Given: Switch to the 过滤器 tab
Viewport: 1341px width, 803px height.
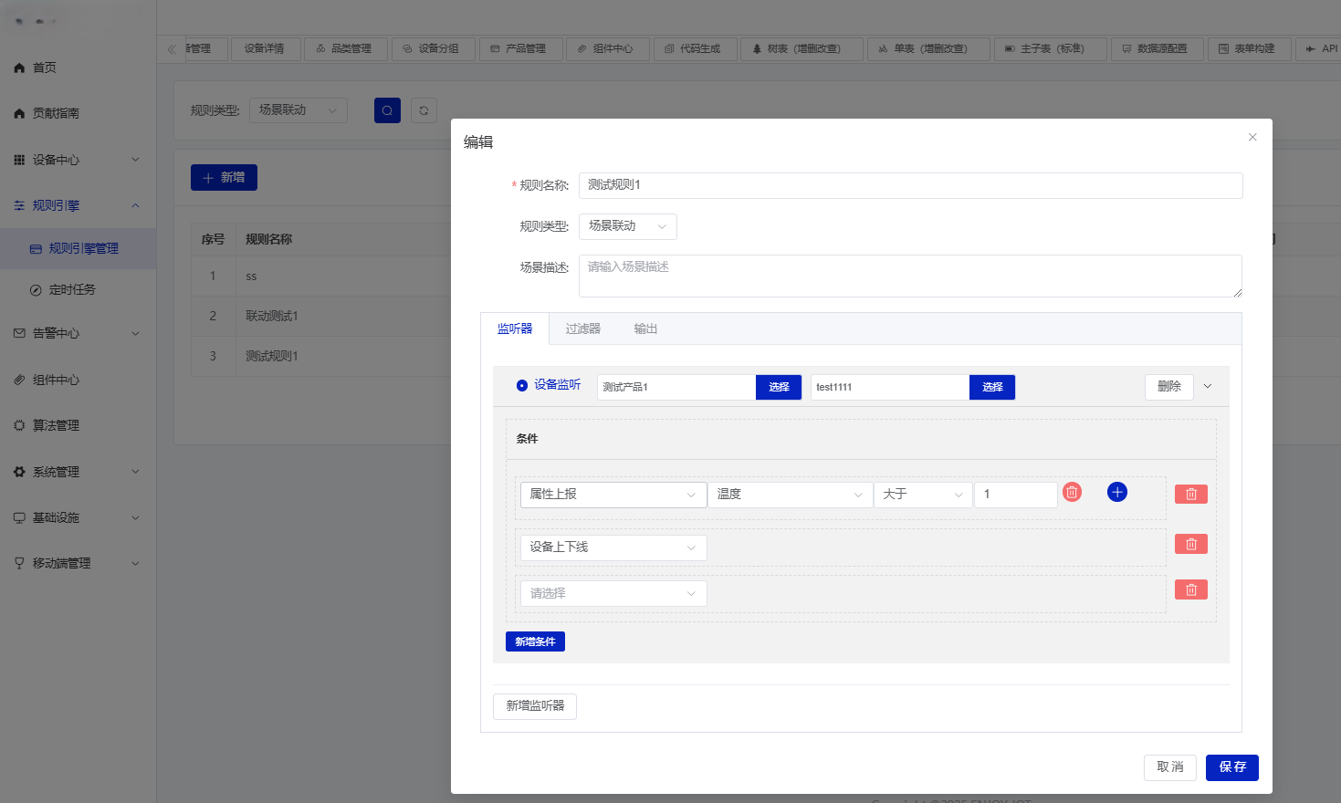Looking at the screenshot, I should tap(583, 328).
